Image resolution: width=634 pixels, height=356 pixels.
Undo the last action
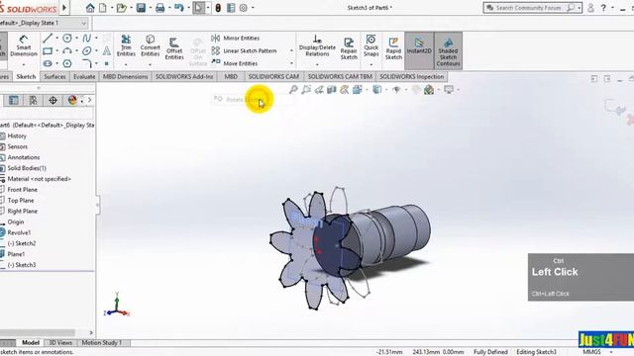178,8
